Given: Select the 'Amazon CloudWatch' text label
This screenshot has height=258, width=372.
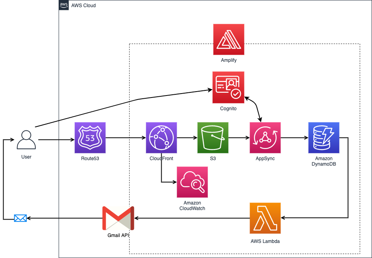Looking at the screenshot, I should click(x=193, y=206).
